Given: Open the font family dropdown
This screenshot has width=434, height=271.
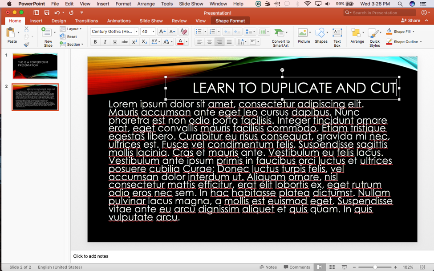Looking at the screenshot, I should pyautogui.click(x=136, y=31).
